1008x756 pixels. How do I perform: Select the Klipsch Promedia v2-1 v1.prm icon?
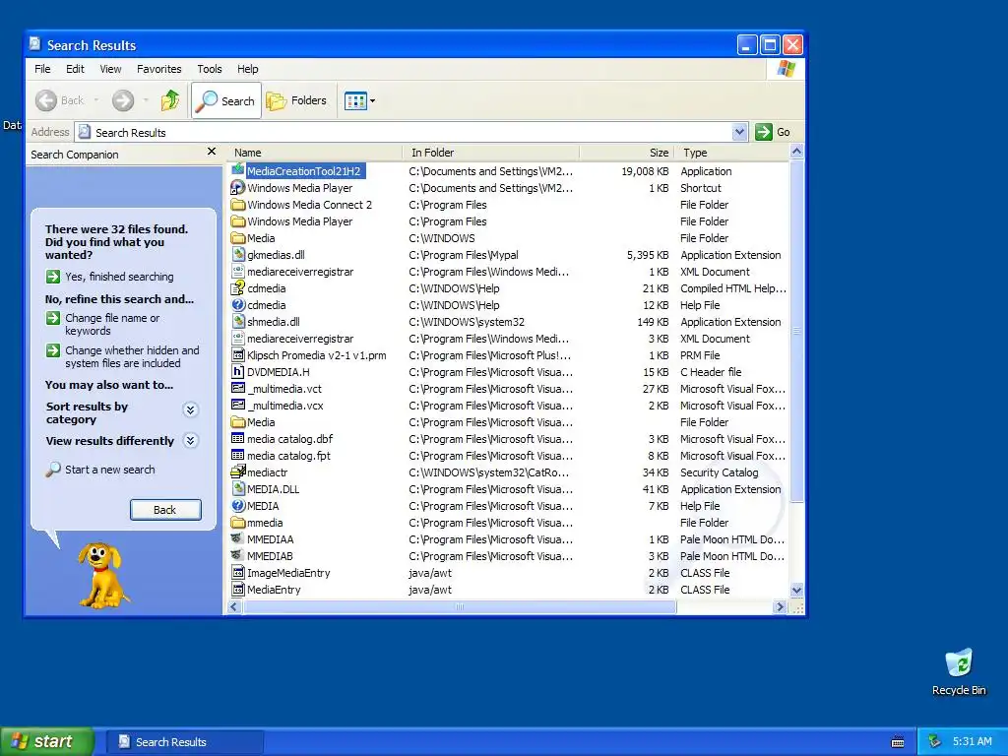point(238,354)
